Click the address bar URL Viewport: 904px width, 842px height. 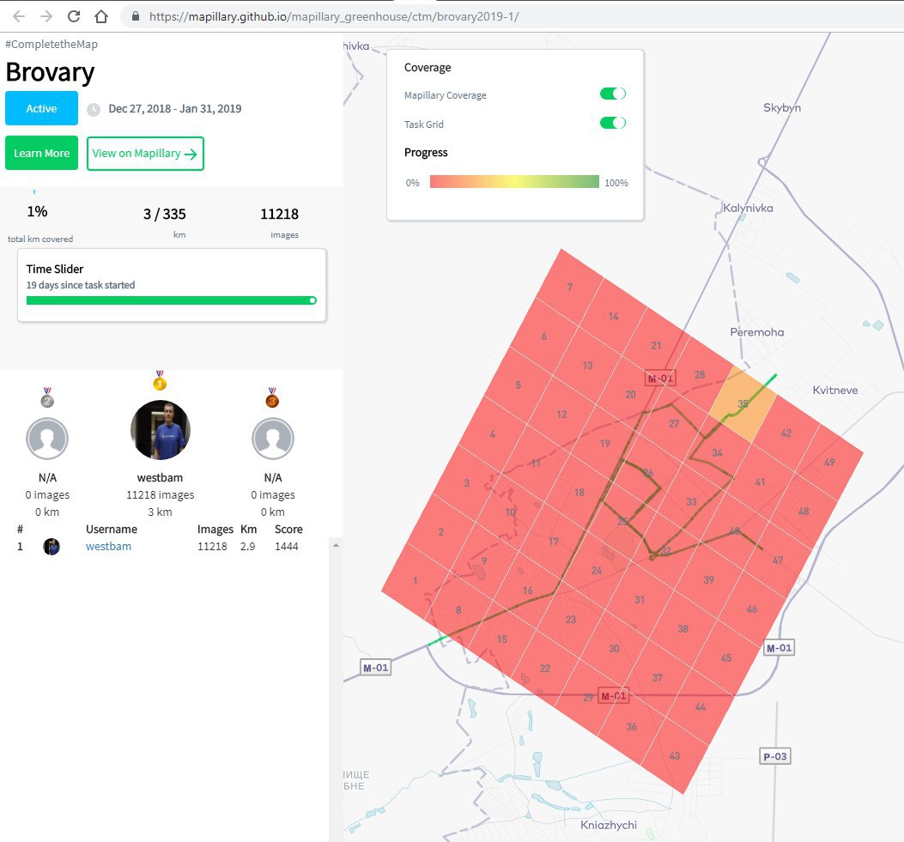click(x=334, y=16)
